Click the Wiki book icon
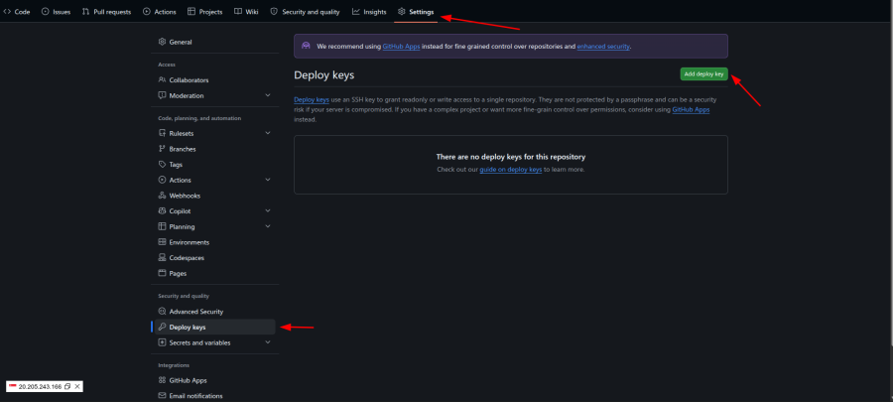This screenshot has height=402, width=893. coord(237,11)
